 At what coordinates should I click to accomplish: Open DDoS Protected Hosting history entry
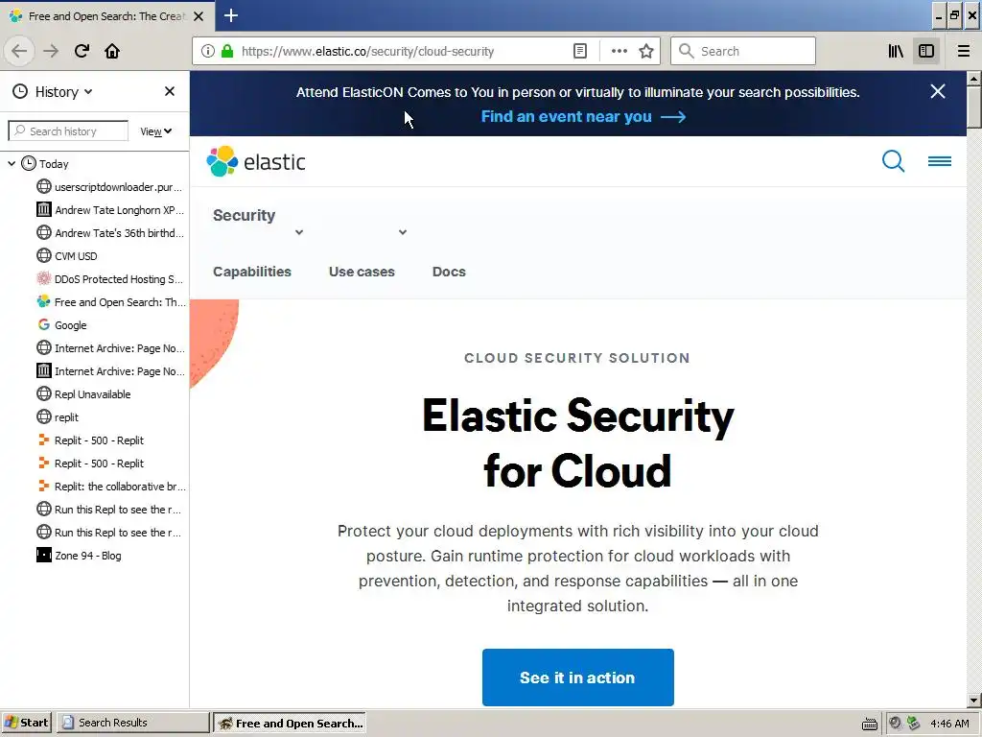110,279
